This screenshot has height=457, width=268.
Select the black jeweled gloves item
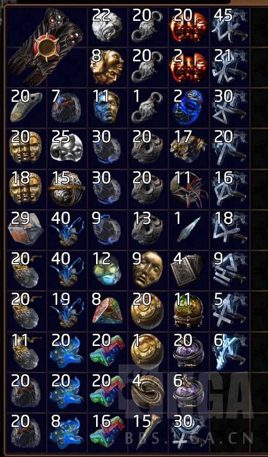point(47,47)
